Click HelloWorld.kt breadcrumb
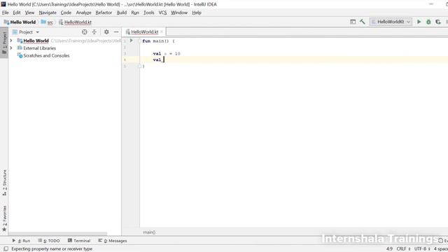The width and height of the screenshot is (448, 252). click(75, 22)
